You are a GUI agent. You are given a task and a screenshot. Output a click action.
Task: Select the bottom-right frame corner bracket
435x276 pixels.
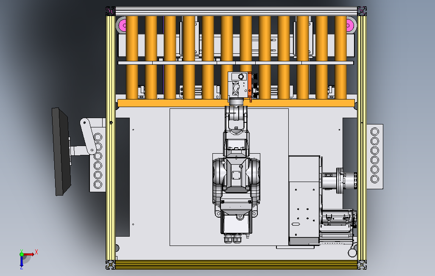pos(362,265)
